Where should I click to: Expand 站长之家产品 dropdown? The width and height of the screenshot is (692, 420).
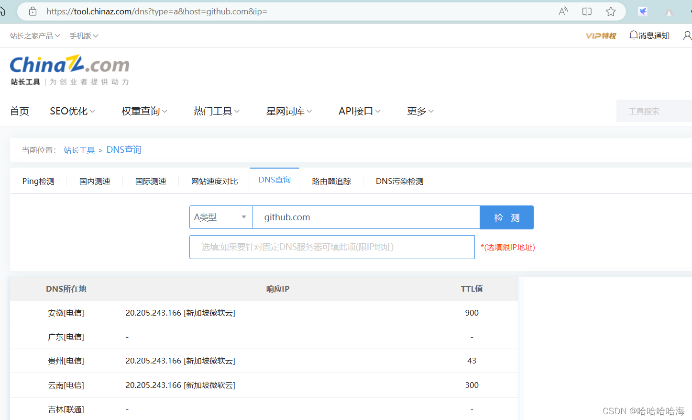pyautogui.click(x=35, y=36)
